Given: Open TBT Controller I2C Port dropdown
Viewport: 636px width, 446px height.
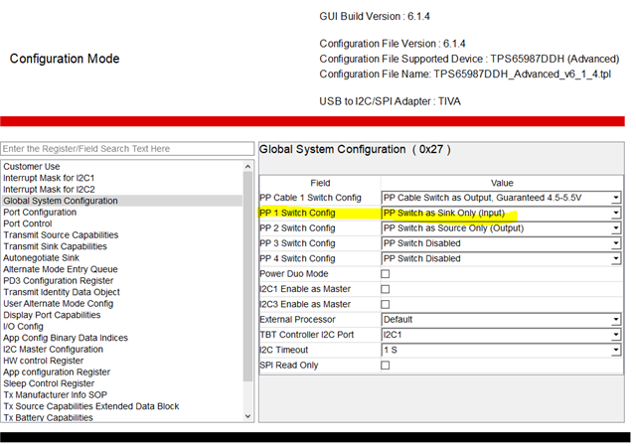Looking at the screenshot, I should click(501, 335).
